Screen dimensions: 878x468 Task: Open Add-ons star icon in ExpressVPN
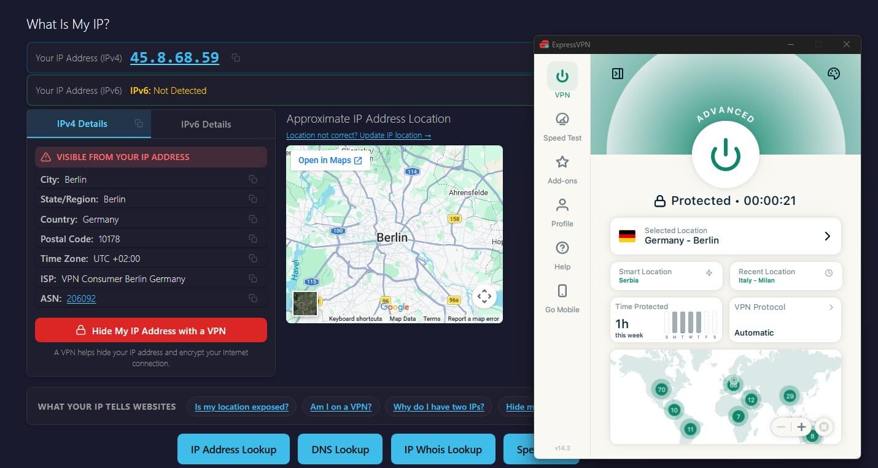point(562,163)
